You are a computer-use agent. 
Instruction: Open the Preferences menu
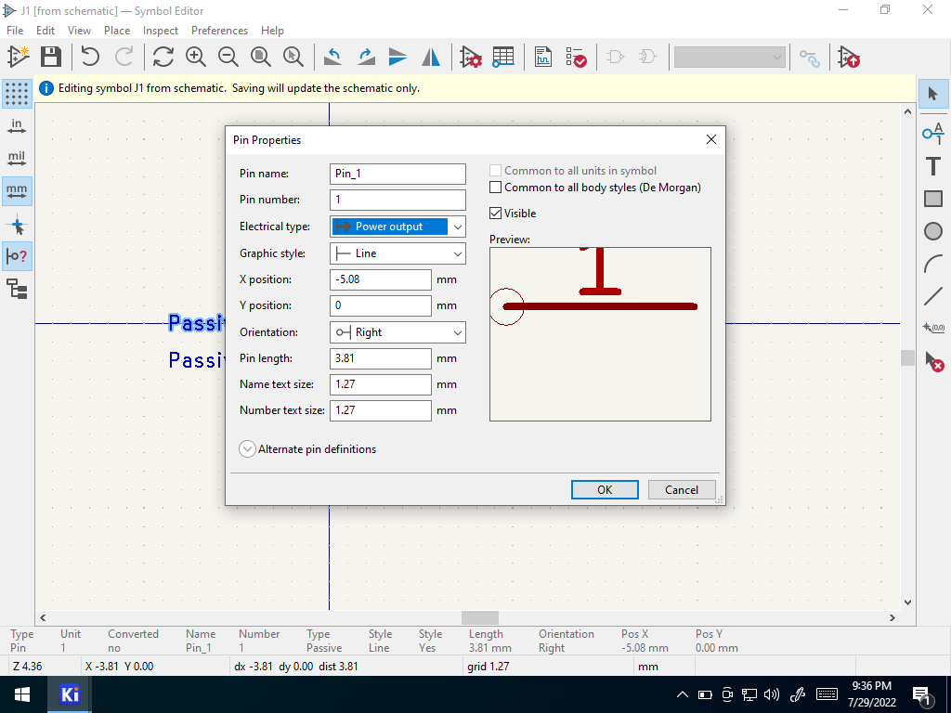[219, 31]
